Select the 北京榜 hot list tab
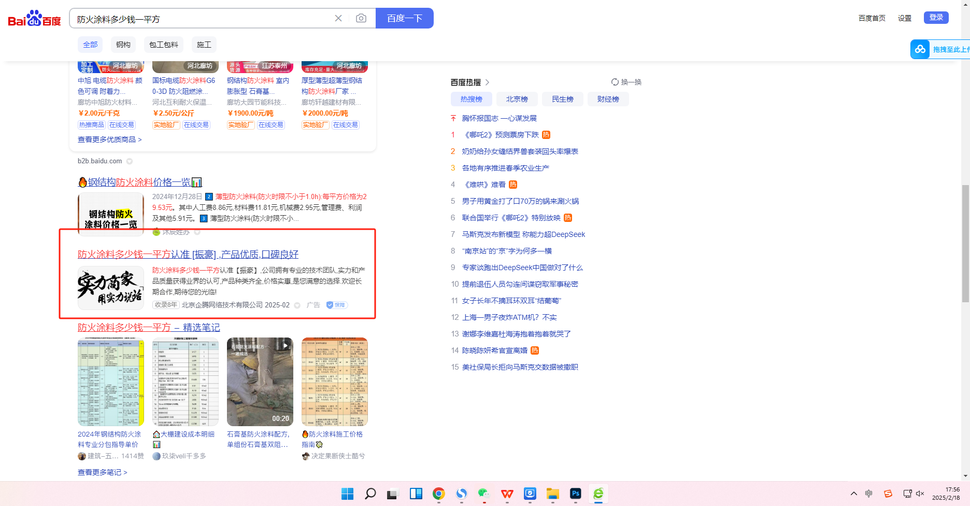 [517, 99]
